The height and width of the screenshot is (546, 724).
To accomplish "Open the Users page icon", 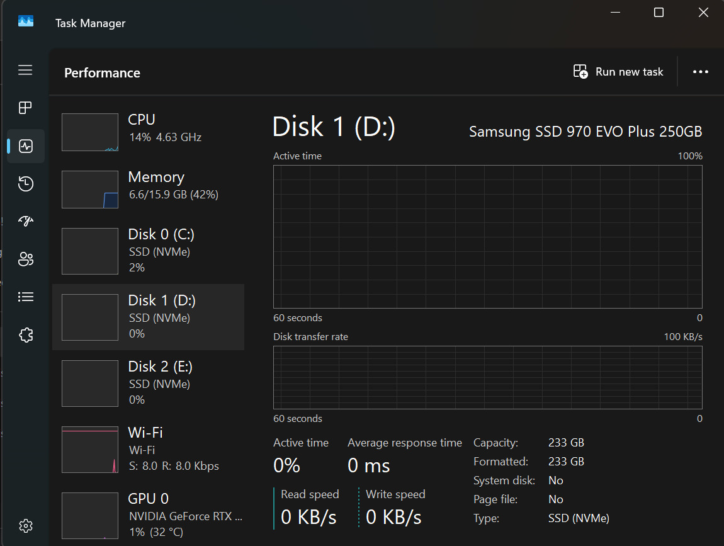I will [x=25, y=259].
